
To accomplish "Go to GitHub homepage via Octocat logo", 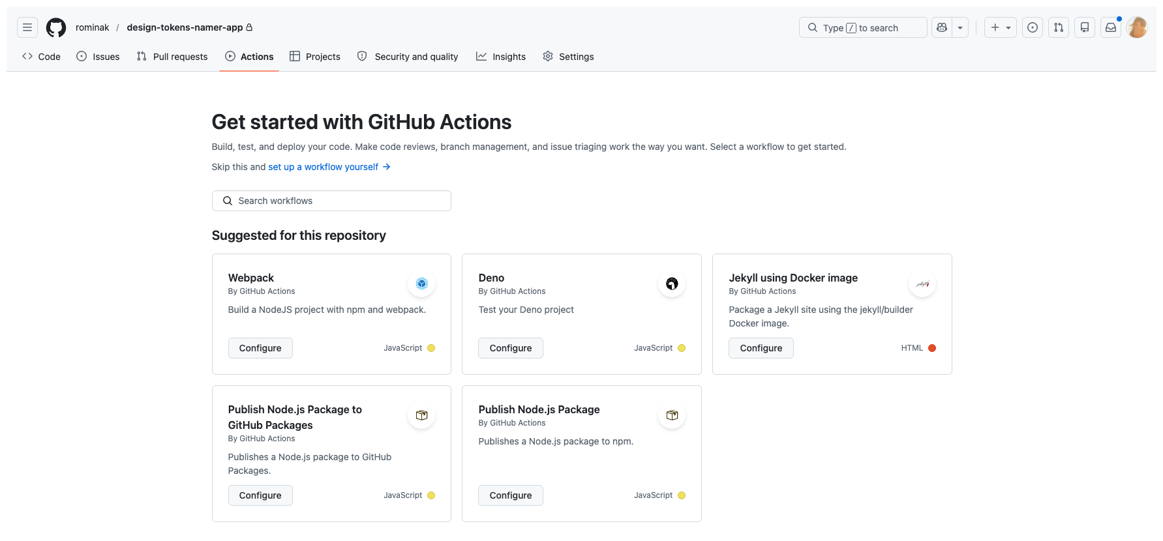I will click(56, 27).
